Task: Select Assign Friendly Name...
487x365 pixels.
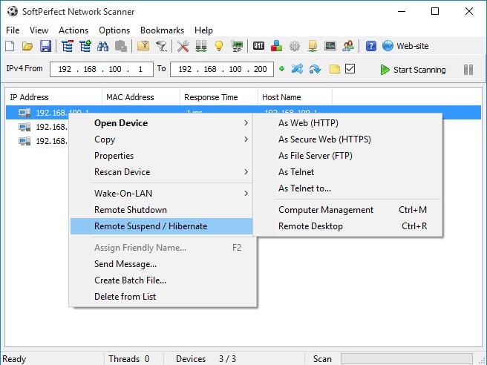Action: pos(162,248)
